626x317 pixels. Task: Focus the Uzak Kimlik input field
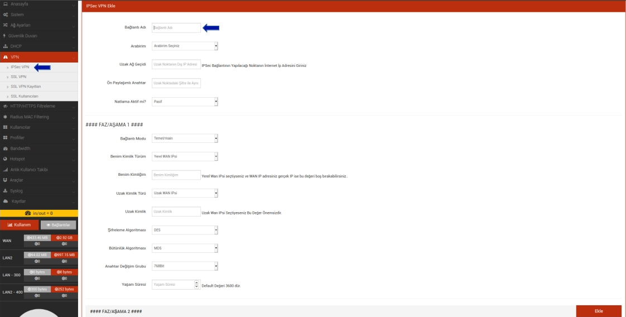(176, 212)
